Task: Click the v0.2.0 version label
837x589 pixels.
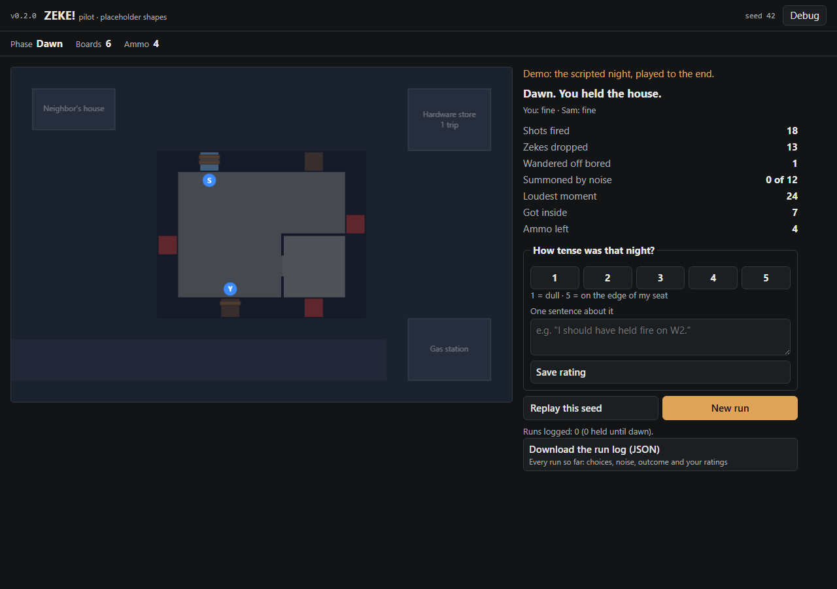Action: [24, 16]
